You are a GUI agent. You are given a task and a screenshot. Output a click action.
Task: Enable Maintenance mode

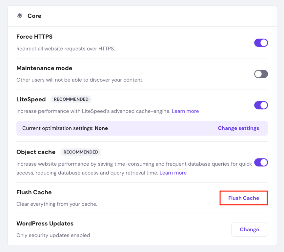coord(261,74)
